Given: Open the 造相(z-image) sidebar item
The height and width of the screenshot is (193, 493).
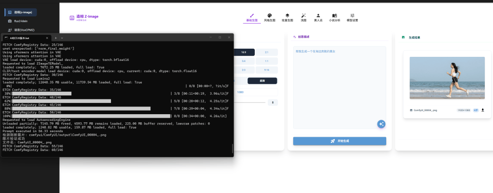Looking at the screenshot, I should coord(21,12).
